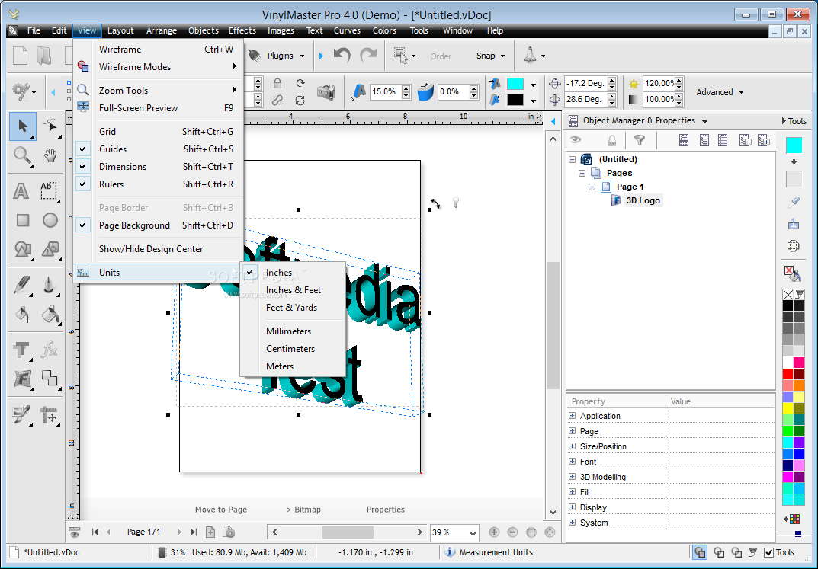Toggle lock icon in Object Manager header

coord(612,139)
